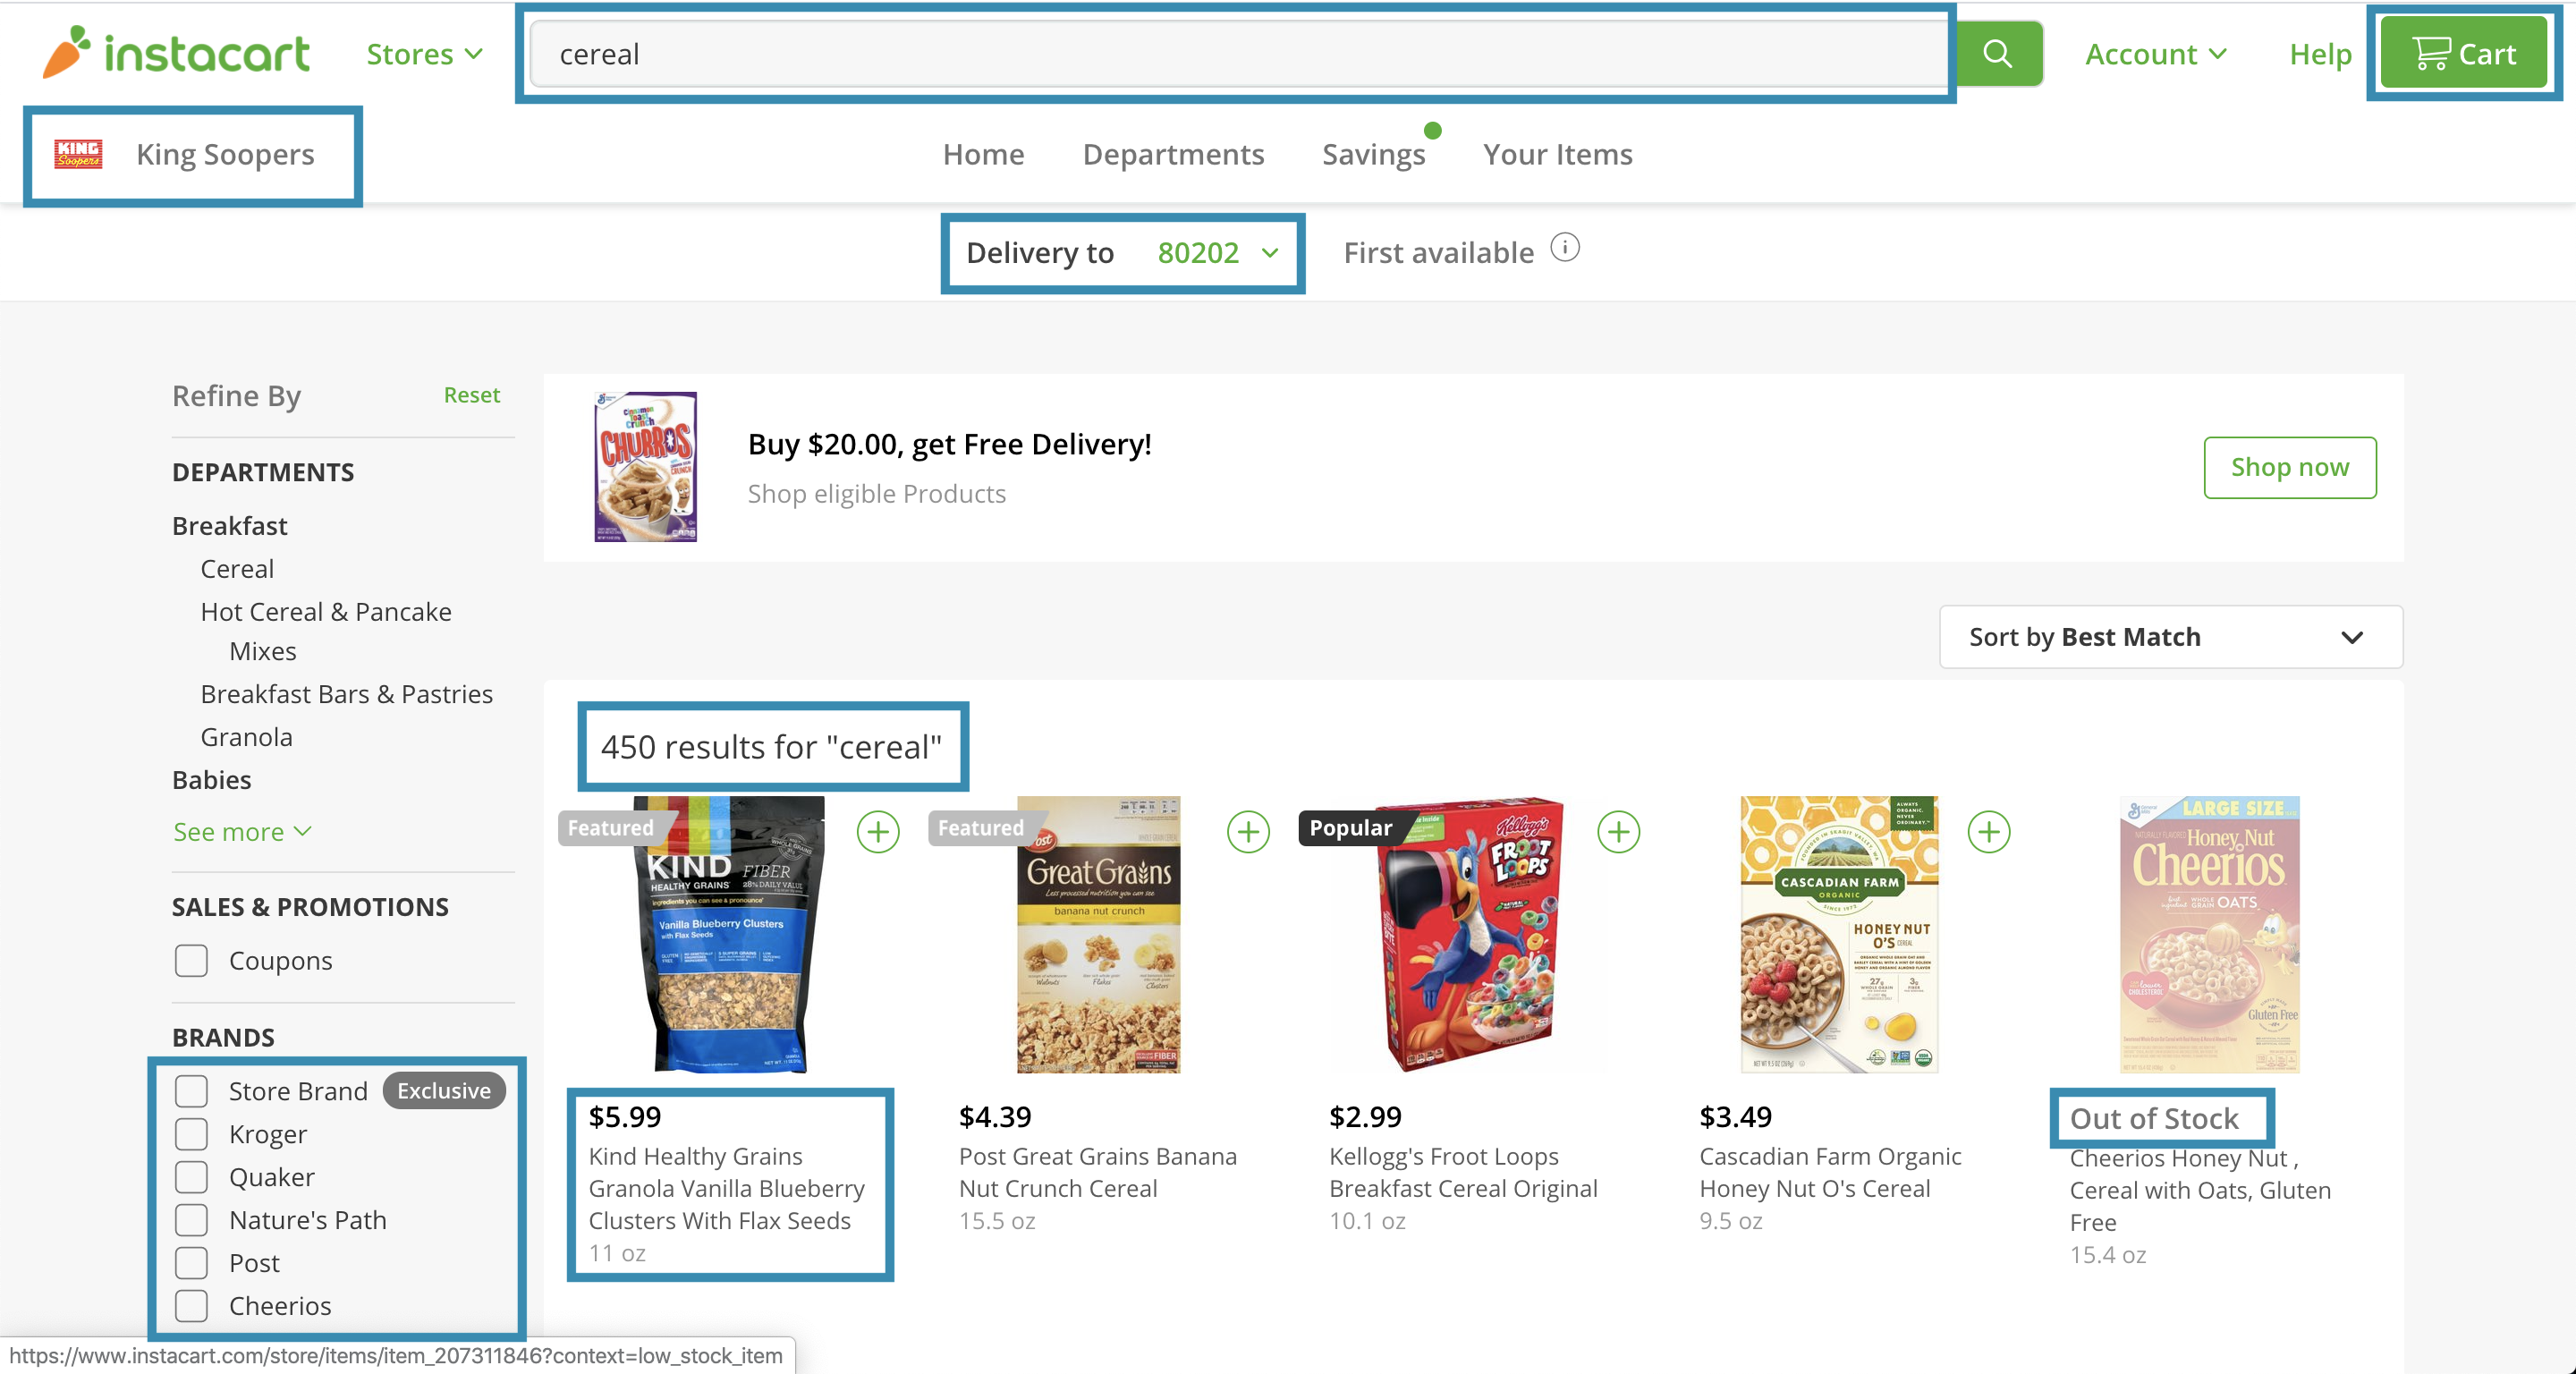Screen dimensions: 2576x1374
Task: Add Post Great Grains cereal to cart
Action: [1248, 832]
